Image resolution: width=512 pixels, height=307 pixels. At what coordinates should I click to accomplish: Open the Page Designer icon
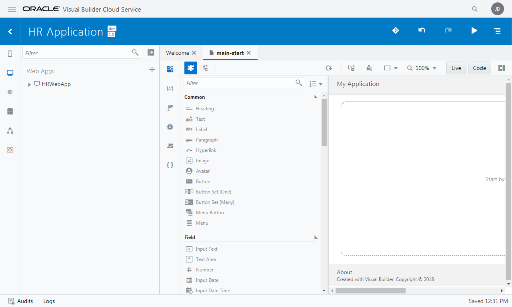tap(170, 69)
